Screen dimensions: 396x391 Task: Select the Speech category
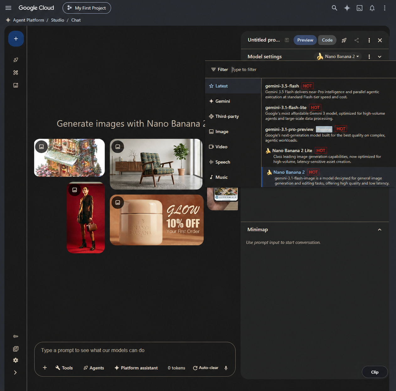click(x=233, y=162)
